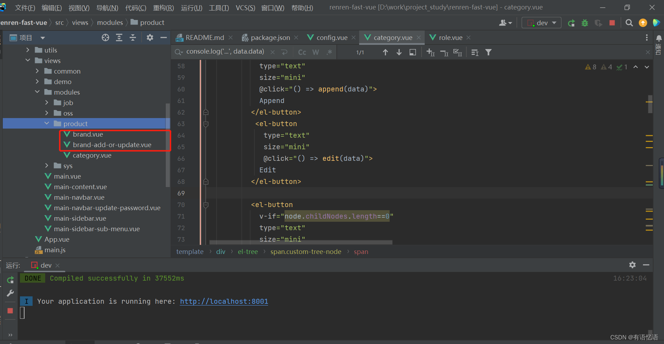Toggle Regex option in find bar

click(x=329, y=52)
